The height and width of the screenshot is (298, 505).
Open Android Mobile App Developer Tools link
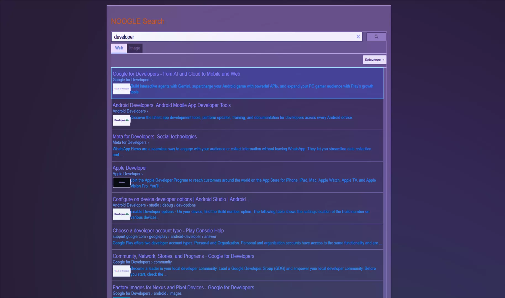(171, 105)
